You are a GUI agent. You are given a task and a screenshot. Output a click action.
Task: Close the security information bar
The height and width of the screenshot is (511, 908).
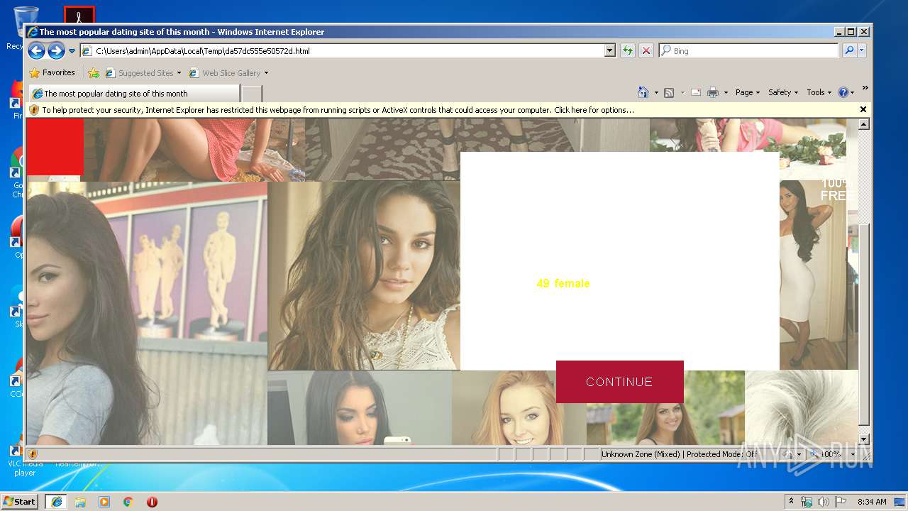click(863, 109)
